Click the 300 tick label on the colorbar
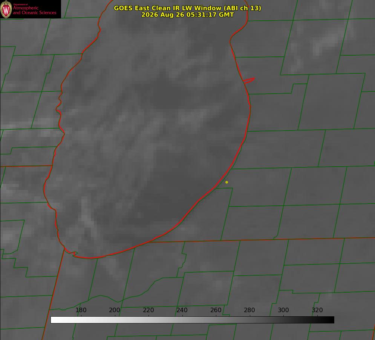 pyautogui.click(x=283, y=310)
